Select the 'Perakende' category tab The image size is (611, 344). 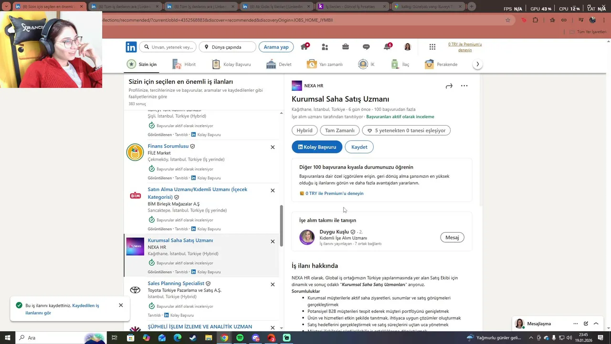point(441,64)
